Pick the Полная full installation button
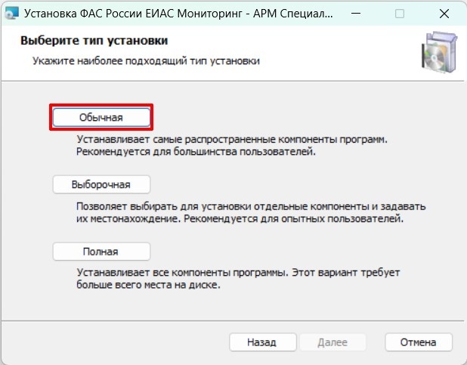Screen dimensions: 467x365 (x=101, y=252)
